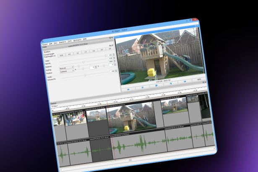Go to the previous clip in preview

[x=142, y=87]
